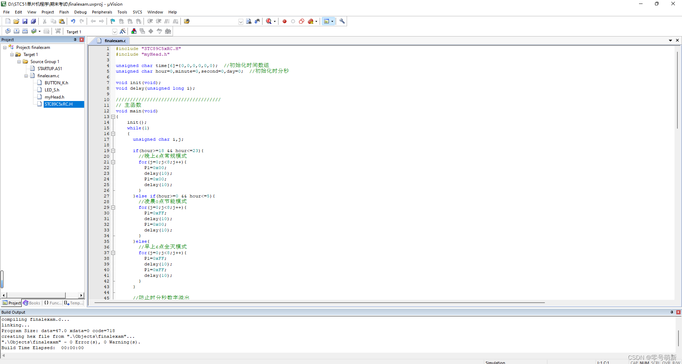Click the Project panel horizontal scrollbar
This screenshot has width=682, height=364.
click(43, 295)
